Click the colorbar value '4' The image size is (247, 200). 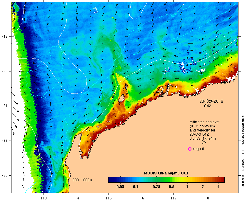pyautogui.click(x=218, y=187)
